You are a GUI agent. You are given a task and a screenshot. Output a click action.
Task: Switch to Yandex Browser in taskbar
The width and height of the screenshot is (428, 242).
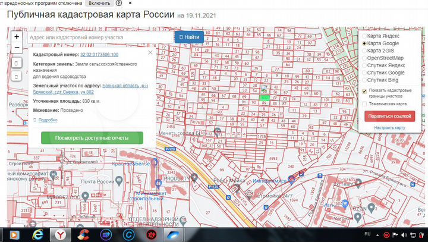tap(61, 234)
